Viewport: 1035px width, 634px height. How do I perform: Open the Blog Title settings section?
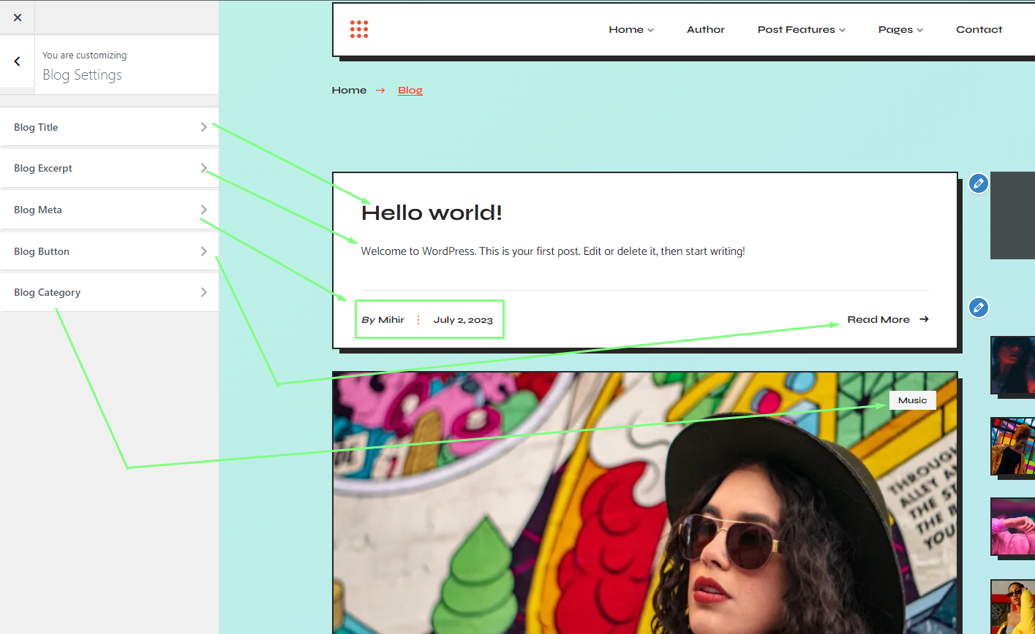[109, 127]
